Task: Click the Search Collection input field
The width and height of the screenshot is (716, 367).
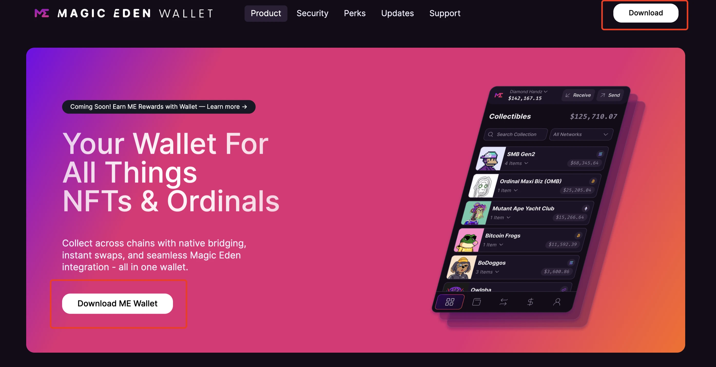Action: [x=515, y=134]
